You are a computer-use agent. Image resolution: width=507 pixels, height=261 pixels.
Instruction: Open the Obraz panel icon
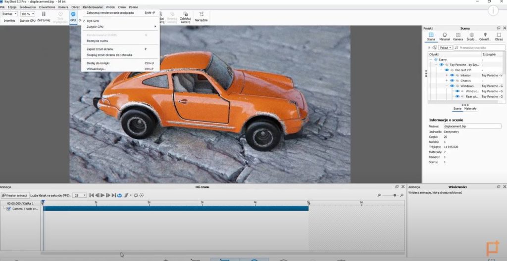click(x=499, y=35)
